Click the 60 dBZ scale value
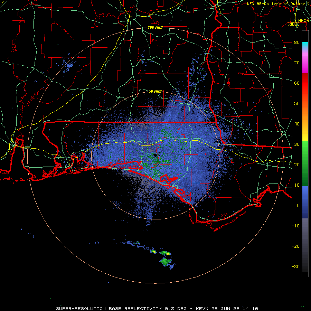Screen dimensions: 311x311 coord(297,83)
